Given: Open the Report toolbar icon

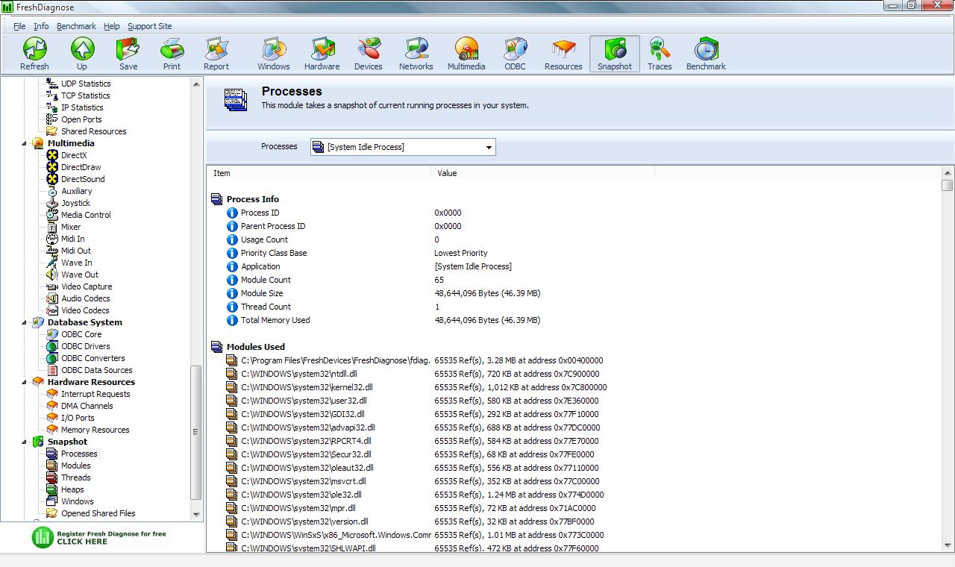Looking at the screenshot, I should pos(216,54).
